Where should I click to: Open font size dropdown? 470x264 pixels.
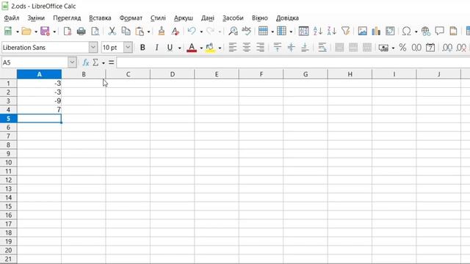coord(128,47)
